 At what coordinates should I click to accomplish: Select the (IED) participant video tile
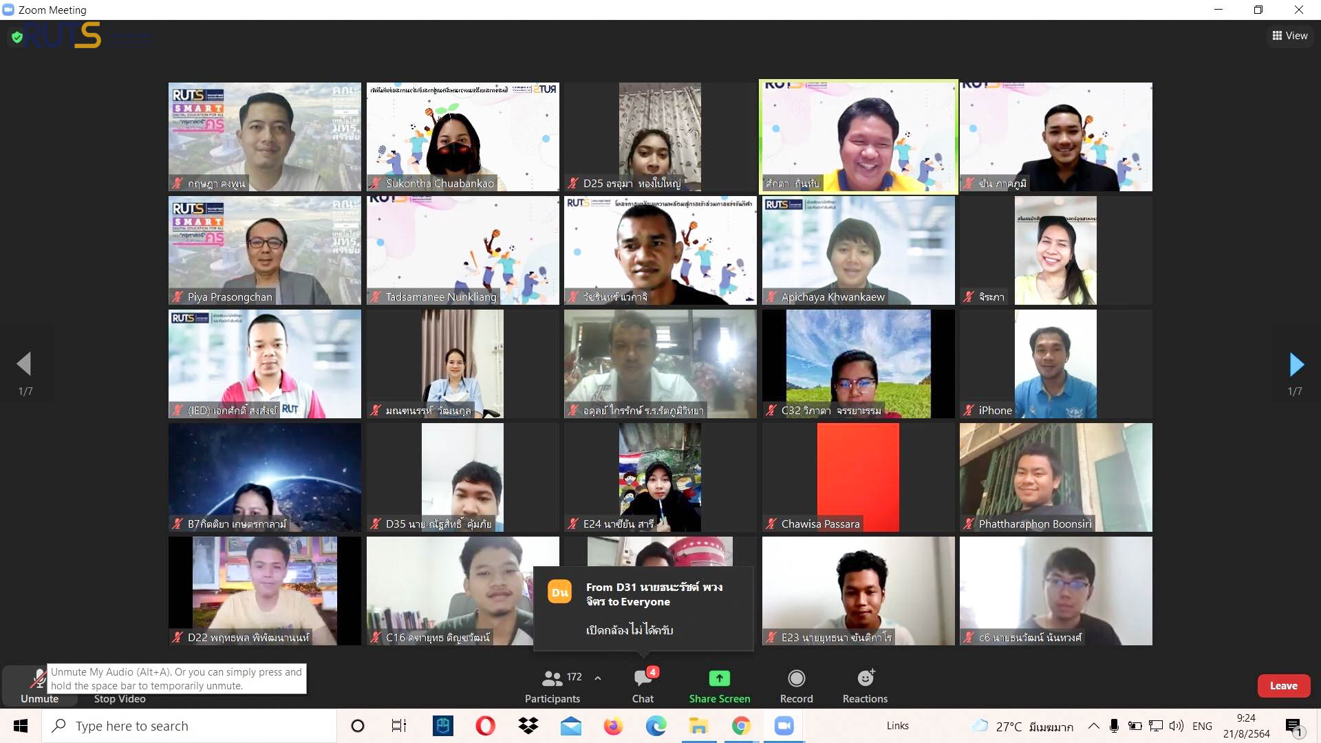[x=265, y=364]
